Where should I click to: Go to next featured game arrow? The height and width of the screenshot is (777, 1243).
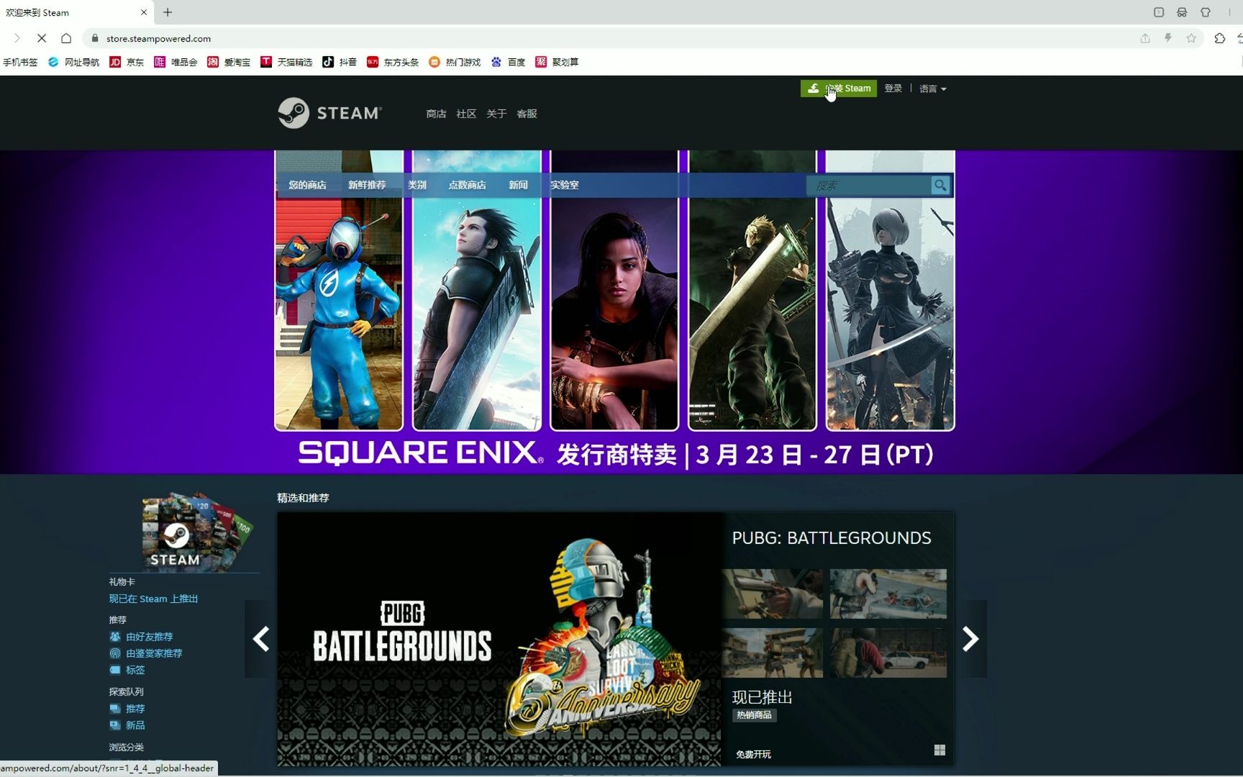[971, 639]
